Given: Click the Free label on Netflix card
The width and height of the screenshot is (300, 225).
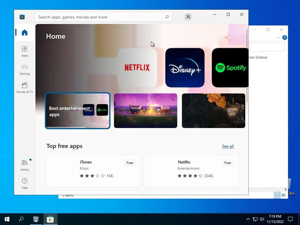Looking at the screenshot, I should click(x=227, y=163).
